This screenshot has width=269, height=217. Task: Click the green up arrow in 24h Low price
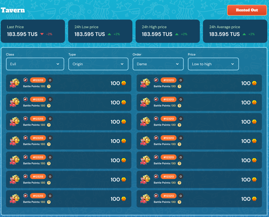pos(109,34)
